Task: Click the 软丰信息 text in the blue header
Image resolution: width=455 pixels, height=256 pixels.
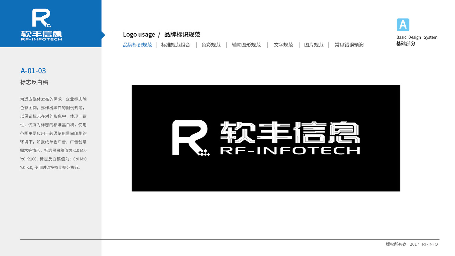Action: click(x=41, y=34)
